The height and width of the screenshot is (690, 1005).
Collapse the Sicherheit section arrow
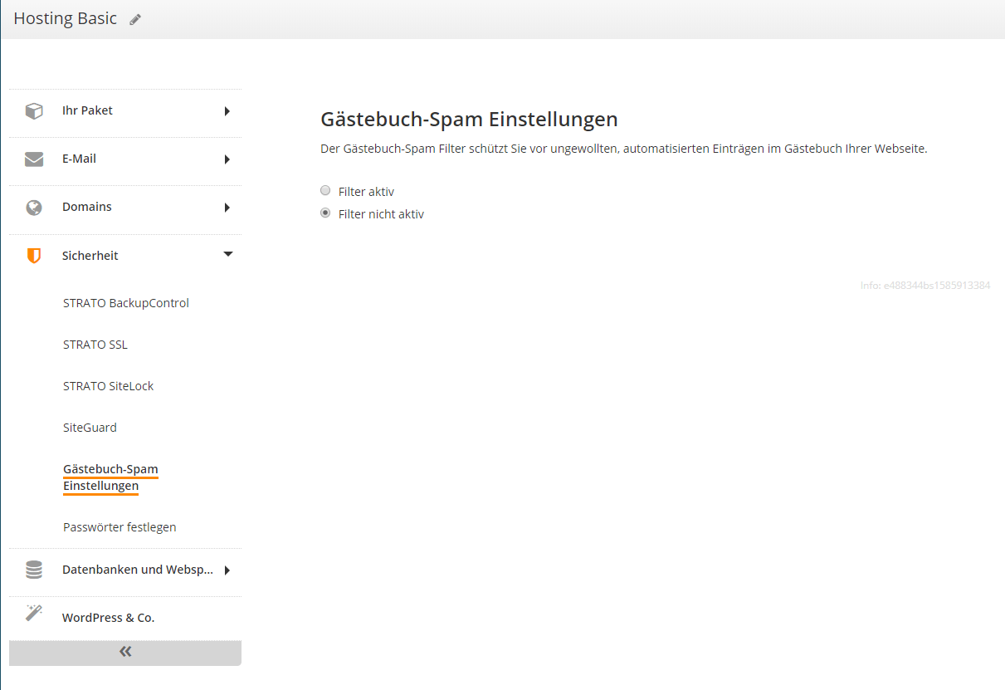pos(228,255)
